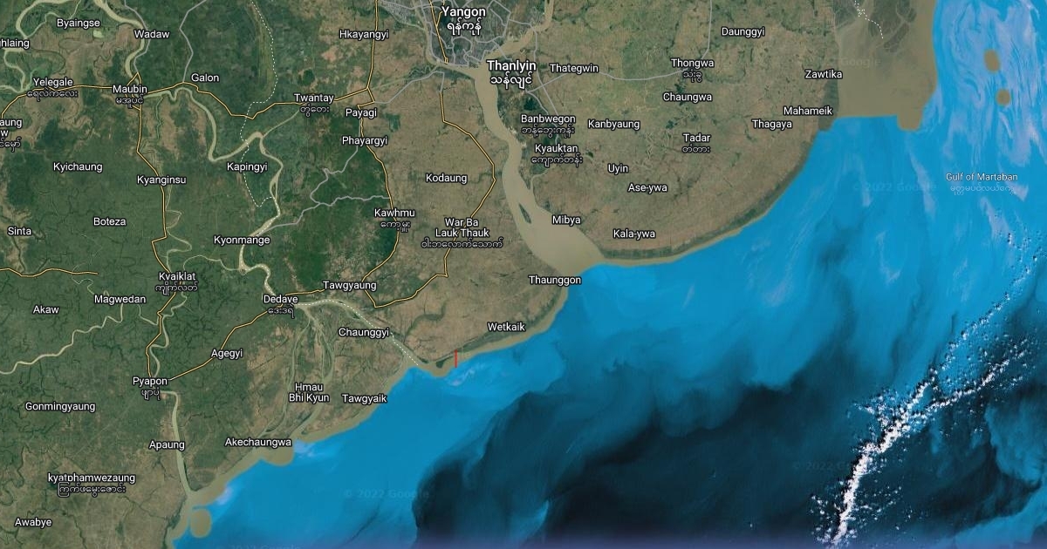
Task: Select the Mibya label by the river
Action: (x=566, y=220)
